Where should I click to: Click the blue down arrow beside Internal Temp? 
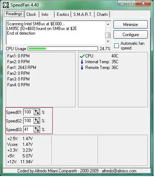(x=82, y=62)
